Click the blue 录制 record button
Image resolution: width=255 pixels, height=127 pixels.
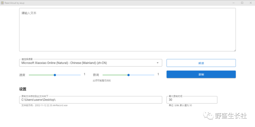pyautogui.click(x=201, y=74)
